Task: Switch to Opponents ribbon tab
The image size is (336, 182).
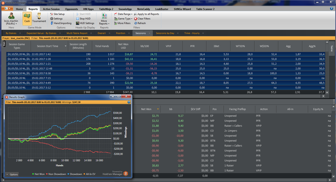Action: coord(72,9)
